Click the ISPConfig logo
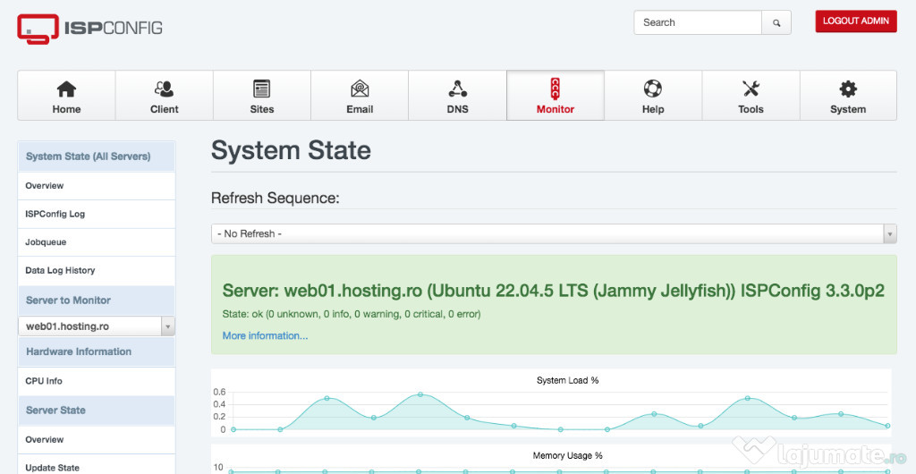 pos(89,28)
